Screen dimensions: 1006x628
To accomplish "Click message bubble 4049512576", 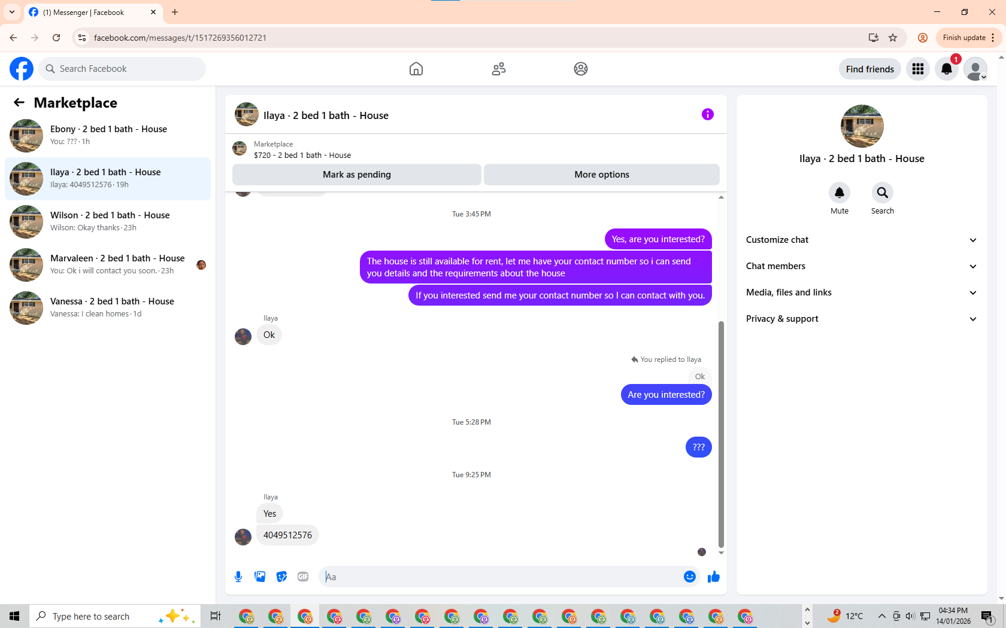I will click(287, 535).
